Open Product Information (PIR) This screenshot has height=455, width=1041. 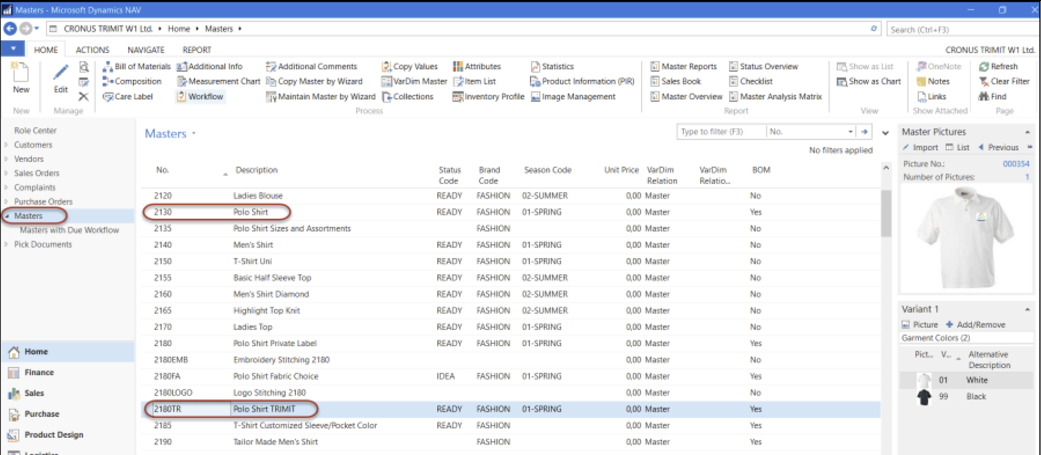pos(582,81)
